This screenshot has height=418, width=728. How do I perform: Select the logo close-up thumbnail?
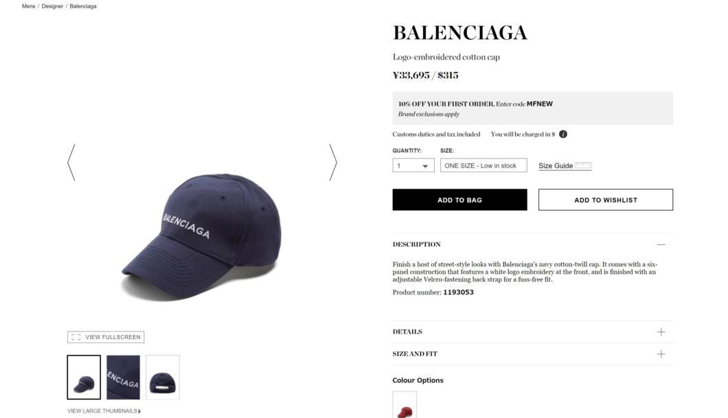click(x=123, y=378)
